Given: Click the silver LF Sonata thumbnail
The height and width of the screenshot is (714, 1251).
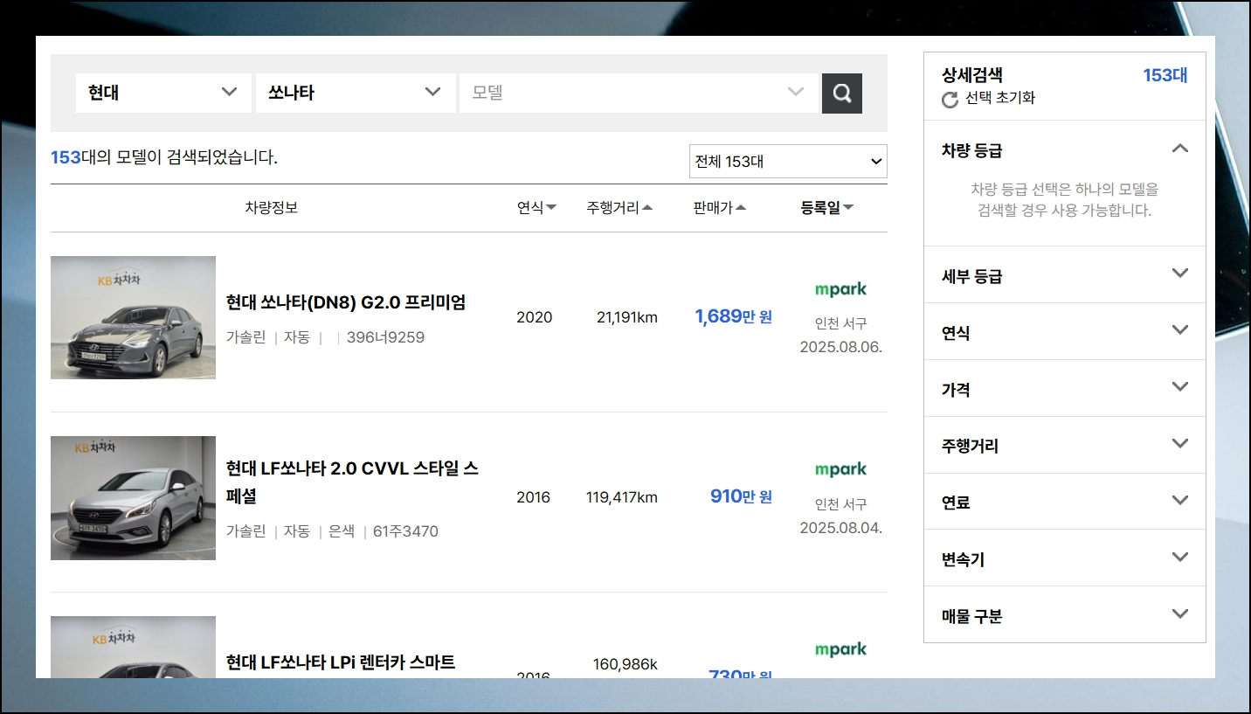Looking at the screenshot, I should 133,498.
